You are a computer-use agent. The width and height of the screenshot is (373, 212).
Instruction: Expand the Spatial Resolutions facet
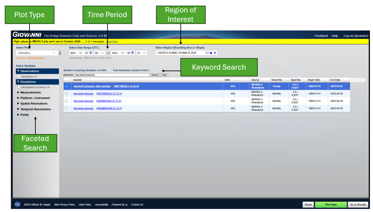coord(32,104)
